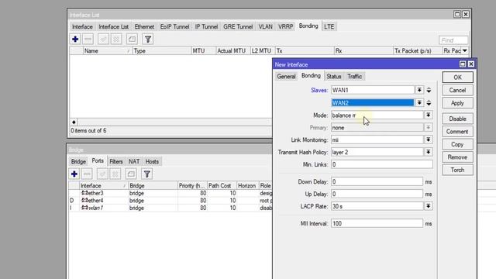Screen dimensions: 496x279
Task: Switch to the General tab in New Interface
Action: (286, 77)
